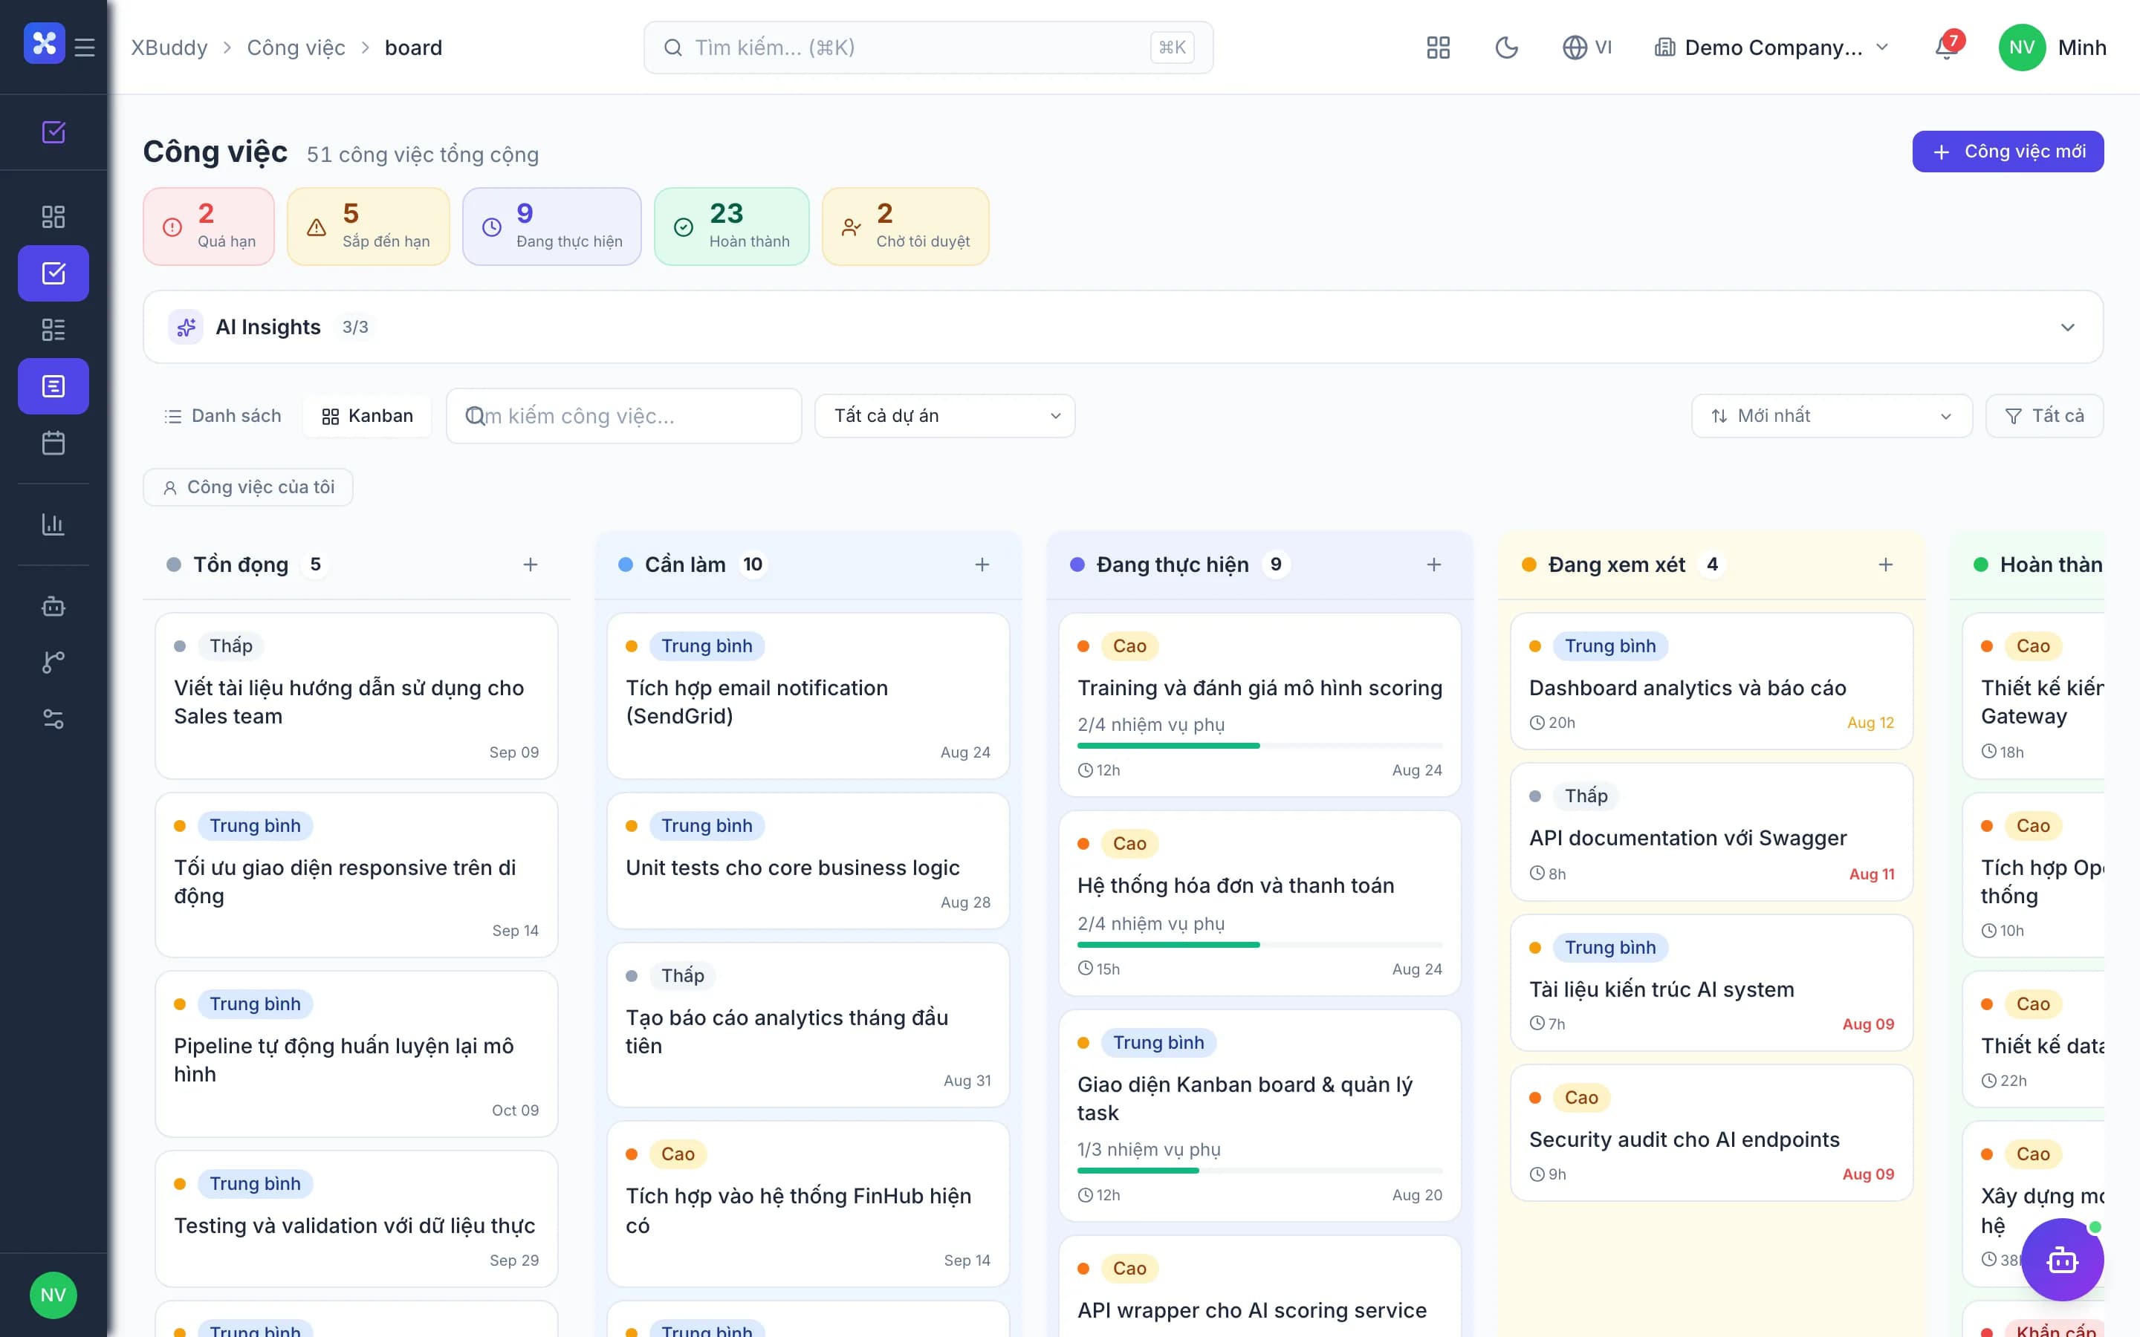The width and height of the screenshot is (2140, 1337).
Task: Open Pipeline tự động huấn luyện card
Action: pos(357,1054)
